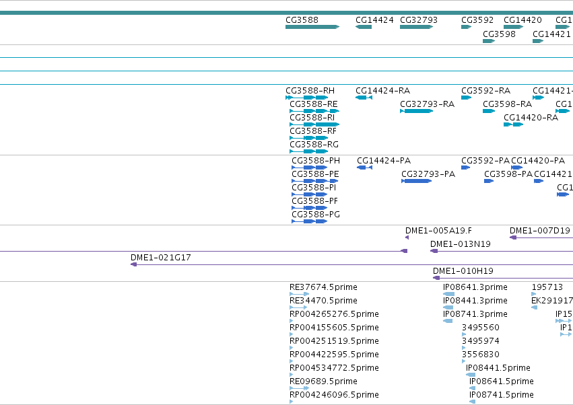Screen dimensions: 573x405
Task: Open feature label 3556830
Action: [x=481, y=355]
